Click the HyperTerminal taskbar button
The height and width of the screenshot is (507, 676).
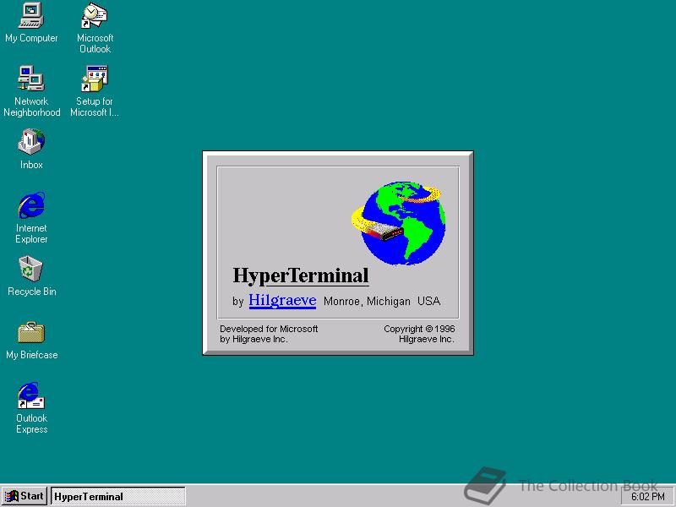click(118, 496)
